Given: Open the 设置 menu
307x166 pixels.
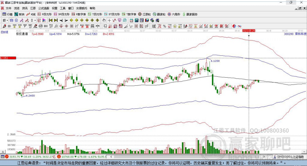Looking at the screenshot, I should coord(55,8).
